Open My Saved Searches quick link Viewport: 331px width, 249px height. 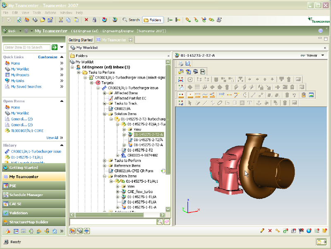coord(26,87)
